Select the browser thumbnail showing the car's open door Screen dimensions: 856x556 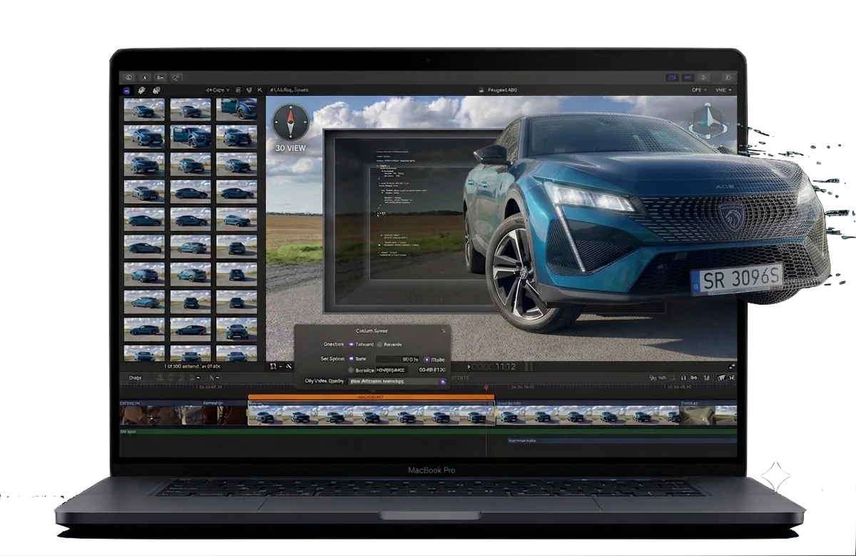(x=190, y=136)
